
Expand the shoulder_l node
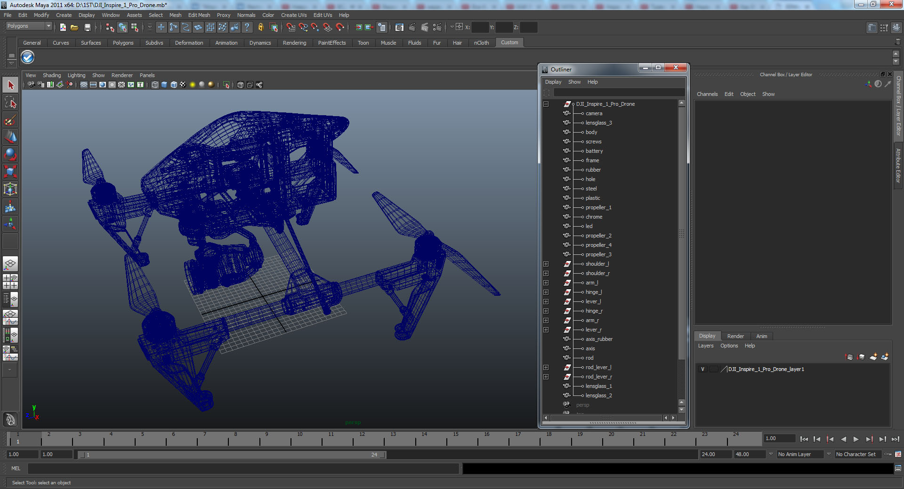(x=546, y=264)
